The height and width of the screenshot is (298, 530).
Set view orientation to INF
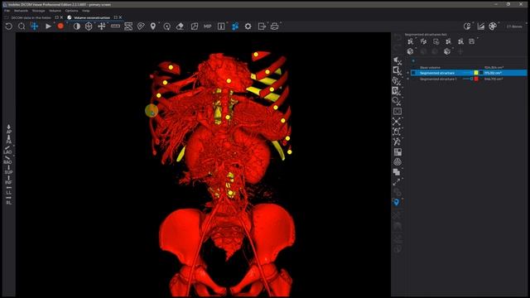(9, 180)
